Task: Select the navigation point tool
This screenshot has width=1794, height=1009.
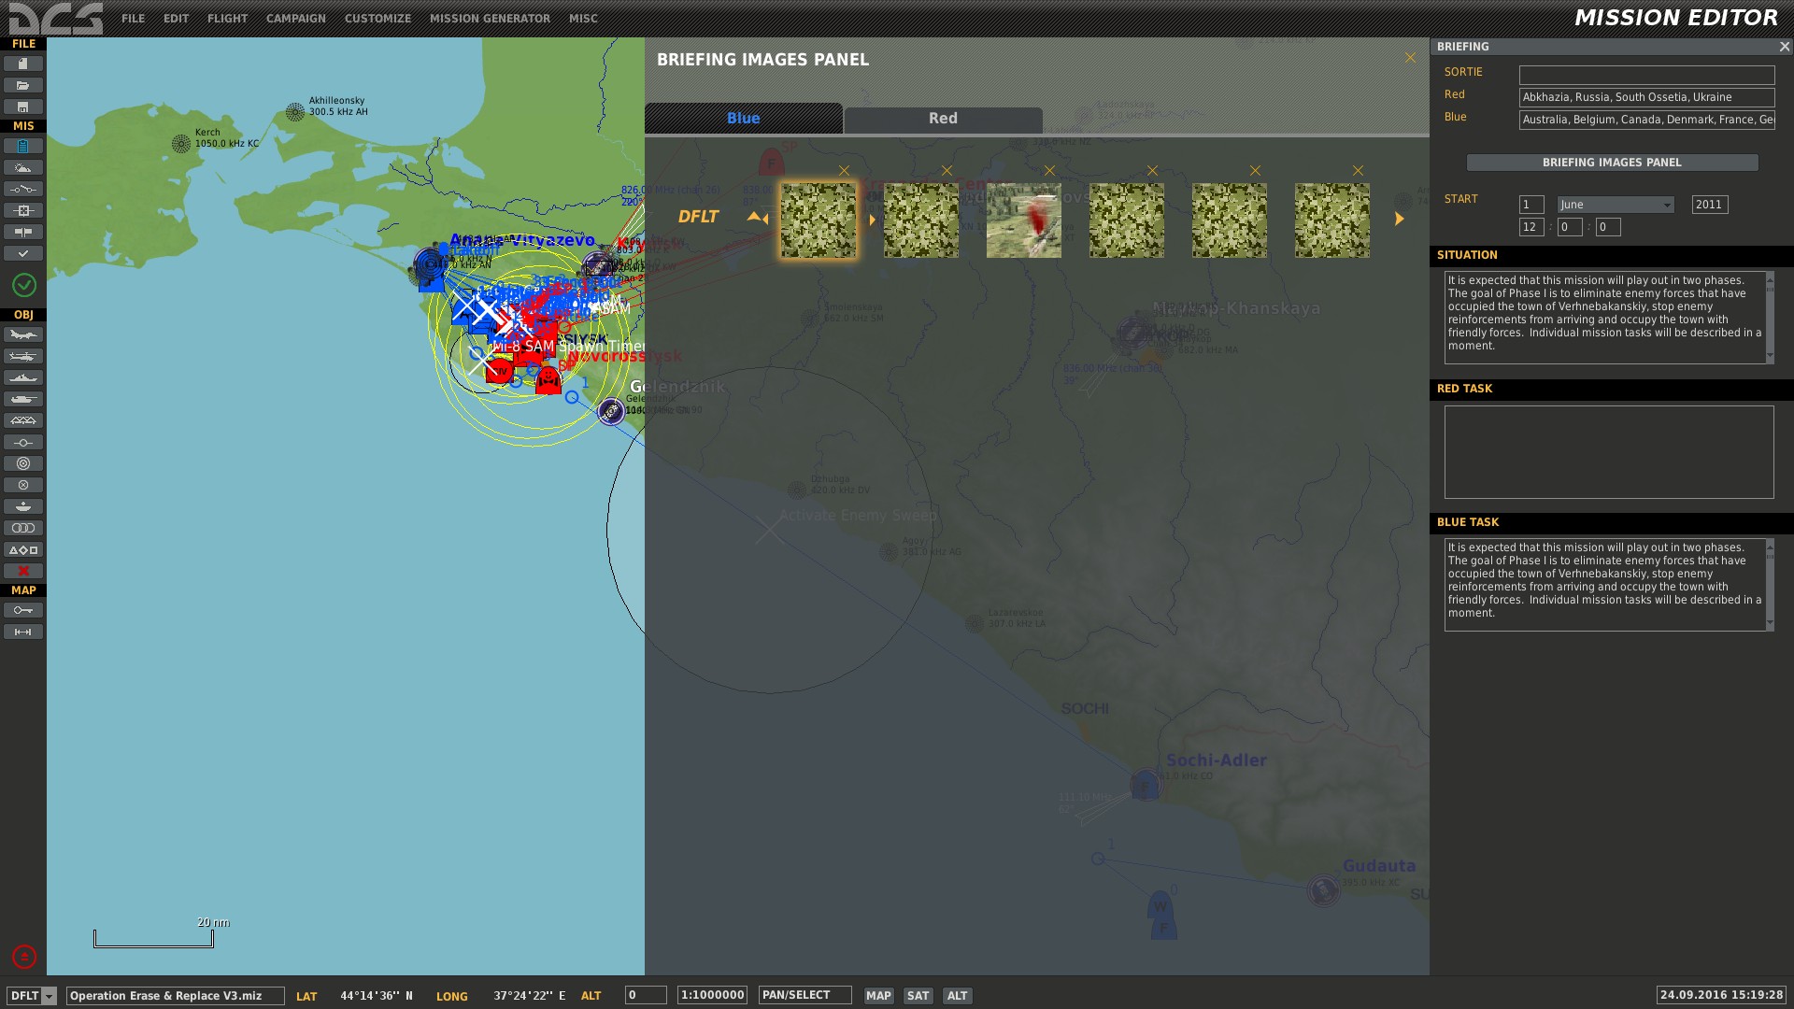Action: (23, 442)
